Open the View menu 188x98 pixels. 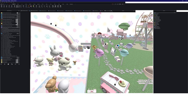coord(4,2)
